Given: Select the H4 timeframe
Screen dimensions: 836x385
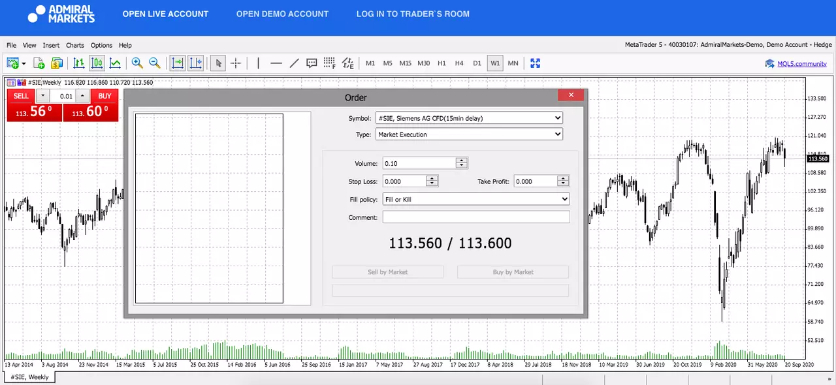Looking at the screenshot, I should (x=459, y=63).
